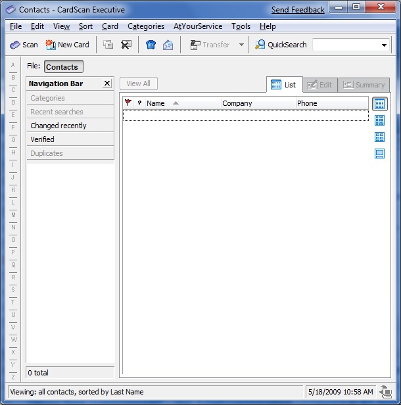
Task: Click the status bar sync icon
Action: tap(386, 392)
